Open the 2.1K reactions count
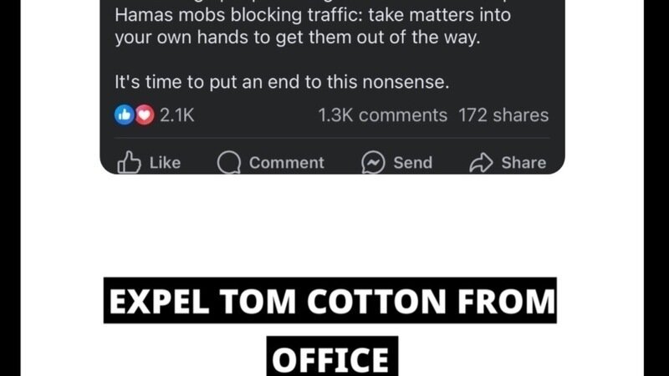The image size is (669, 376). [176, 115]
